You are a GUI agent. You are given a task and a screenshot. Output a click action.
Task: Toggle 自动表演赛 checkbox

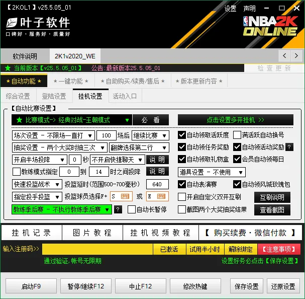(x=182, y=184)
